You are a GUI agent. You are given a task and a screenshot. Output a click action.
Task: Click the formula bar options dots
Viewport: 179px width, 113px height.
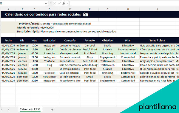point(50,3)
